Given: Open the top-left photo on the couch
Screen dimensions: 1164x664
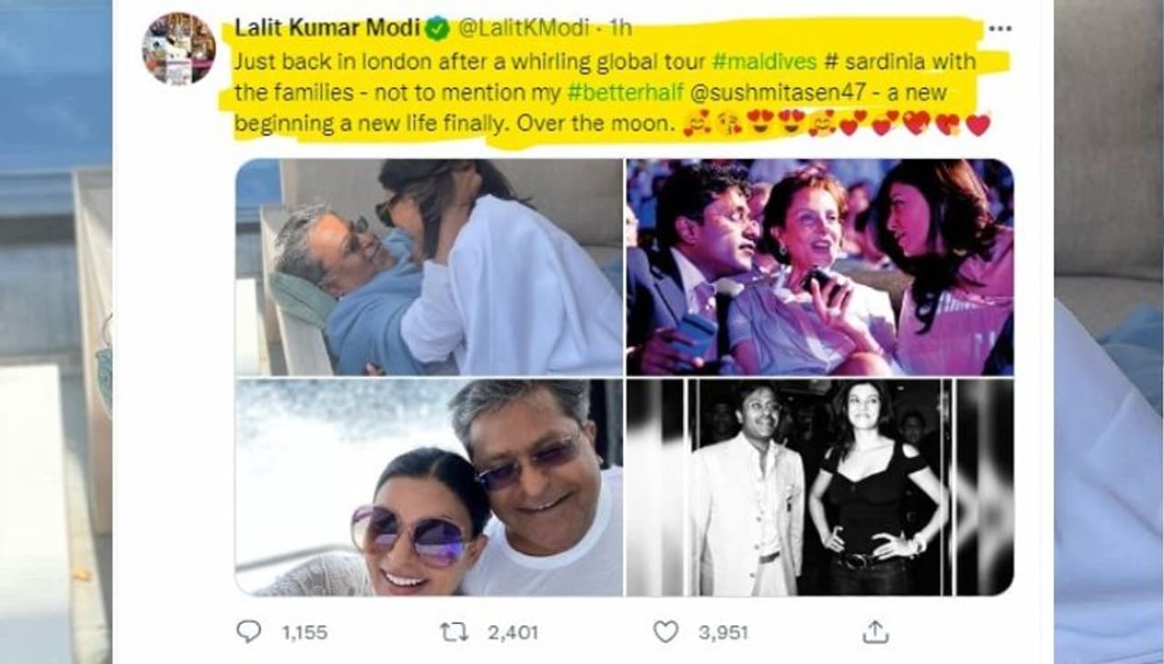Looking at the screenshot, I should pos(428,267).
